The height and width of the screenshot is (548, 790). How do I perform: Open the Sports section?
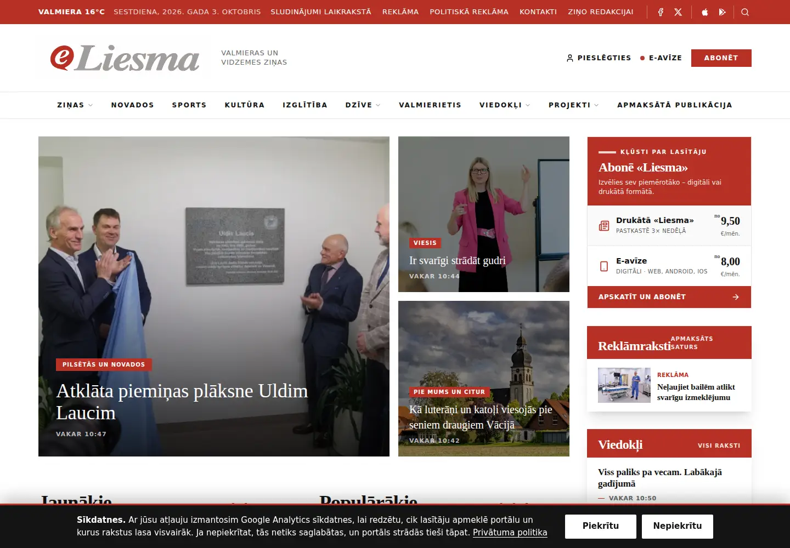[x=189, y=105]
